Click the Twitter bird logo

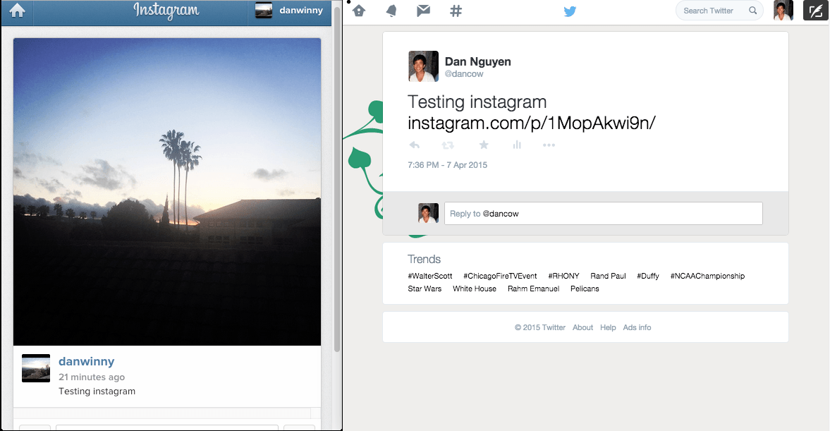click(x=570, y=11)
